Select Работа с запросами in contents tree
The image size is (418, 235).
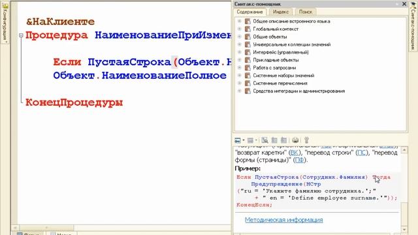(x=274, y=68)
